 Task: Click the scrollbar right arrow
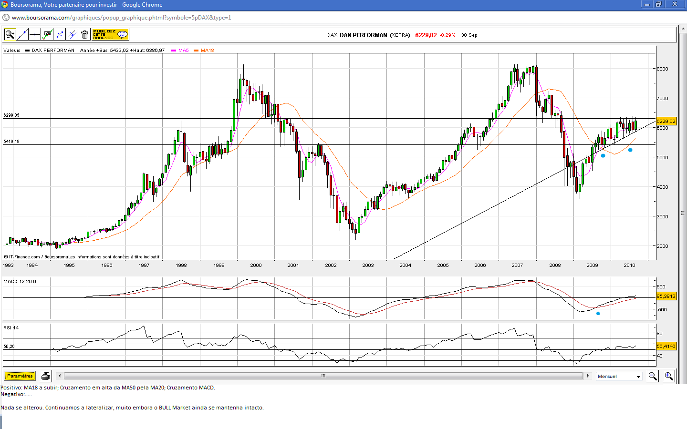click(588, 376)
